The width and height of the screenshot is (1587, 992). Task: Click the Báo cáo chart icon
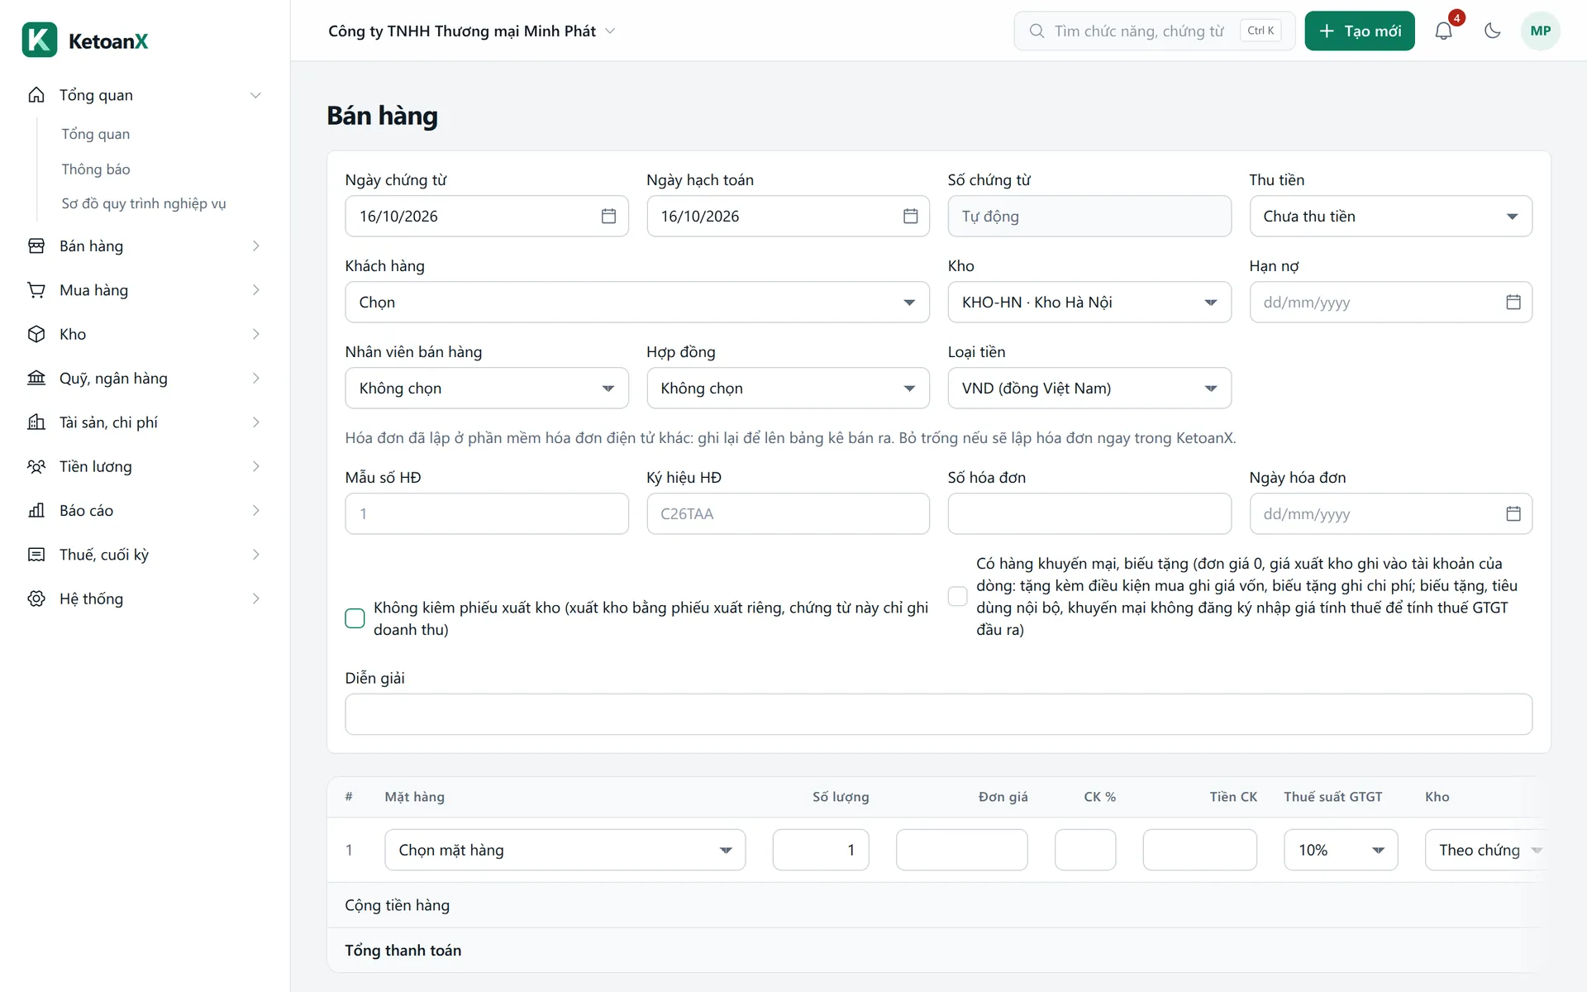tap(36, 510)
